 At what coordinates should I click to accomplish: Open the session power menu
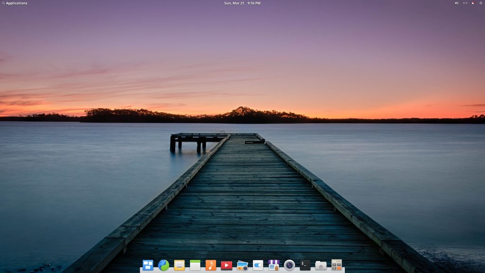point(481,3)
